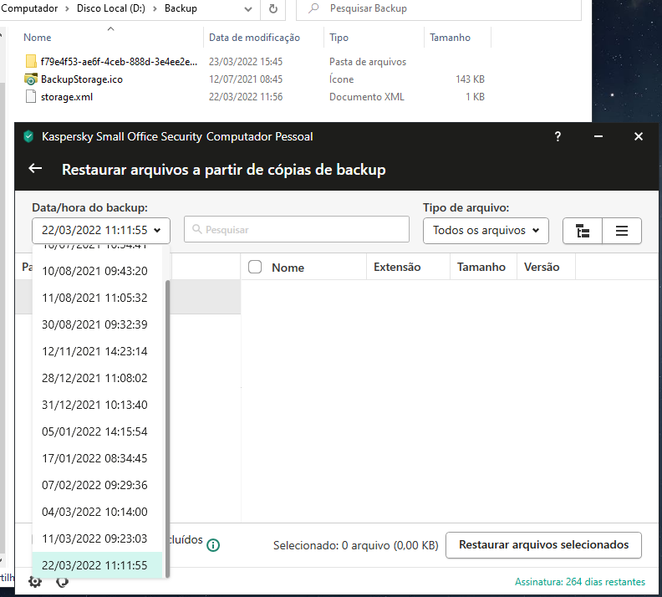Select the f79e4f53 folder icon in Explorer
Viewport: 662px width, 597px height.
coord(31,61)
